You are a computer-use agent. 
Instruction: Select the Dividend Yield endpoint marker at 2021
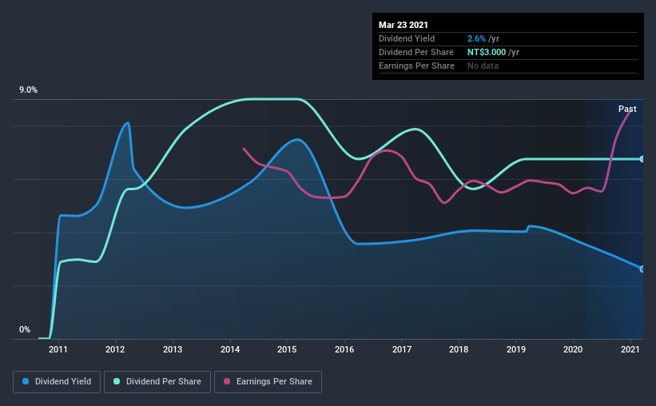tap(642, 269)
